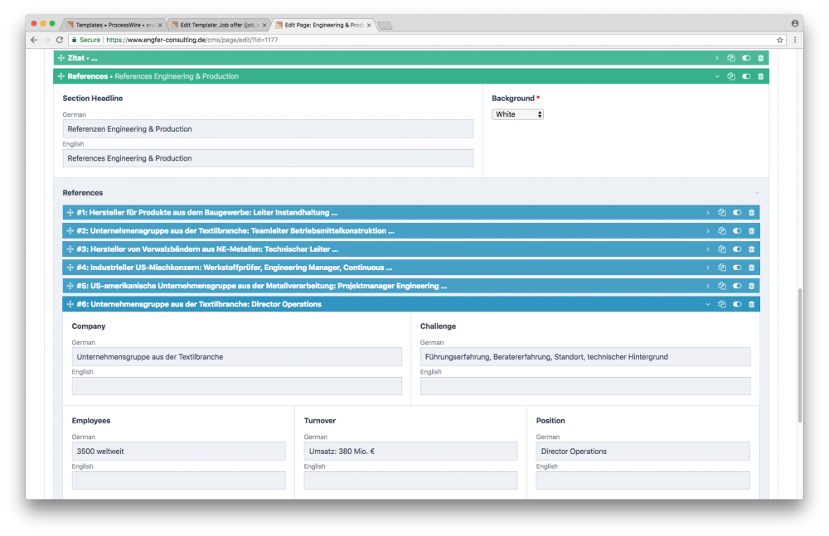Switch off reference #5 US-amerikanische Unternehmensgruppe
The image size is (829, 536).
tap(737, 286)
